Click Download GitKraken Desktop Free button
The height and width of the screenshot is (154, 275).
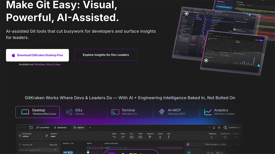pyautogui.click(x=37, y=55)
